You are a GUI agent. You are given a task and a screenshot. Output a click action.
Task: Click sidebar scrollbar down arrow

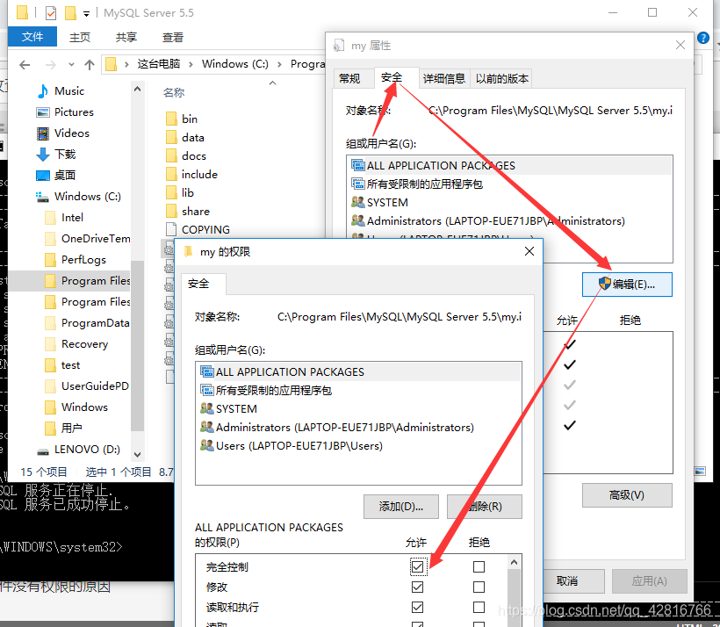click(137, 454)
